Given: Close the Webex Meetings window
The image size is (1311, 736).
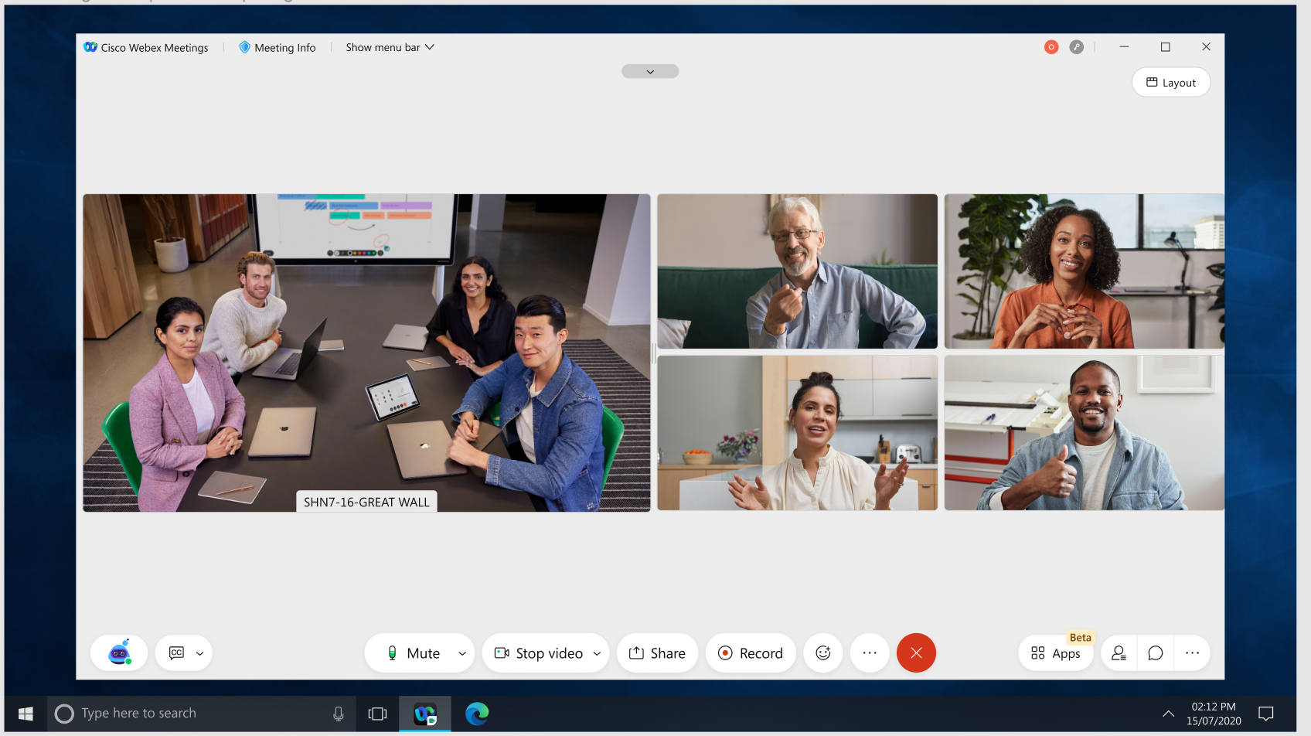Looking at the screenshot, I should [x=1206, y=47].
